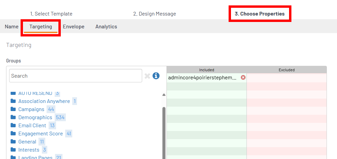Switch to the Targeting tab

point(41,27)
